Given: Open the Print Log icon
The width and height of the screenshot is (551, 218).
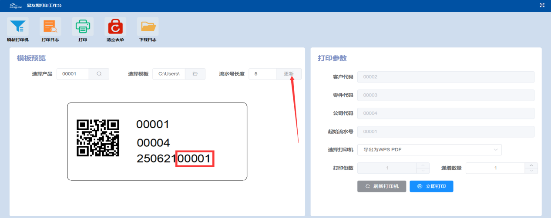Looking at the screenshot, I should [50, 27].
